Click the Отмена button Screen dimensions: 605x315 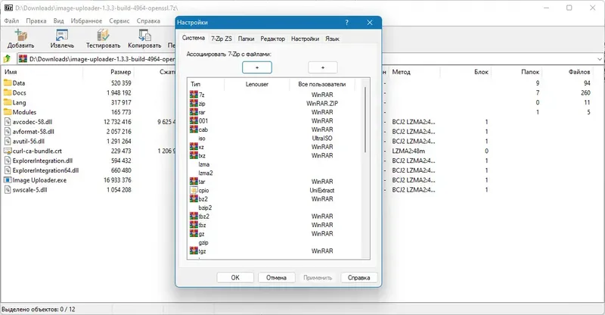(276, 277)
